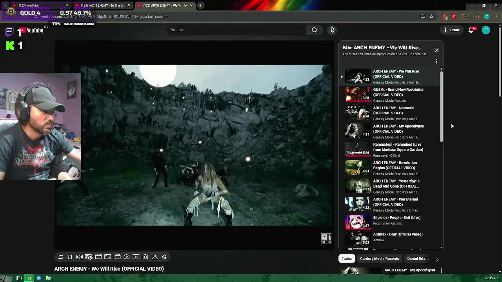Open the Chrome profile avatar
Screen dimensions: 502x282
coord(487,16)
